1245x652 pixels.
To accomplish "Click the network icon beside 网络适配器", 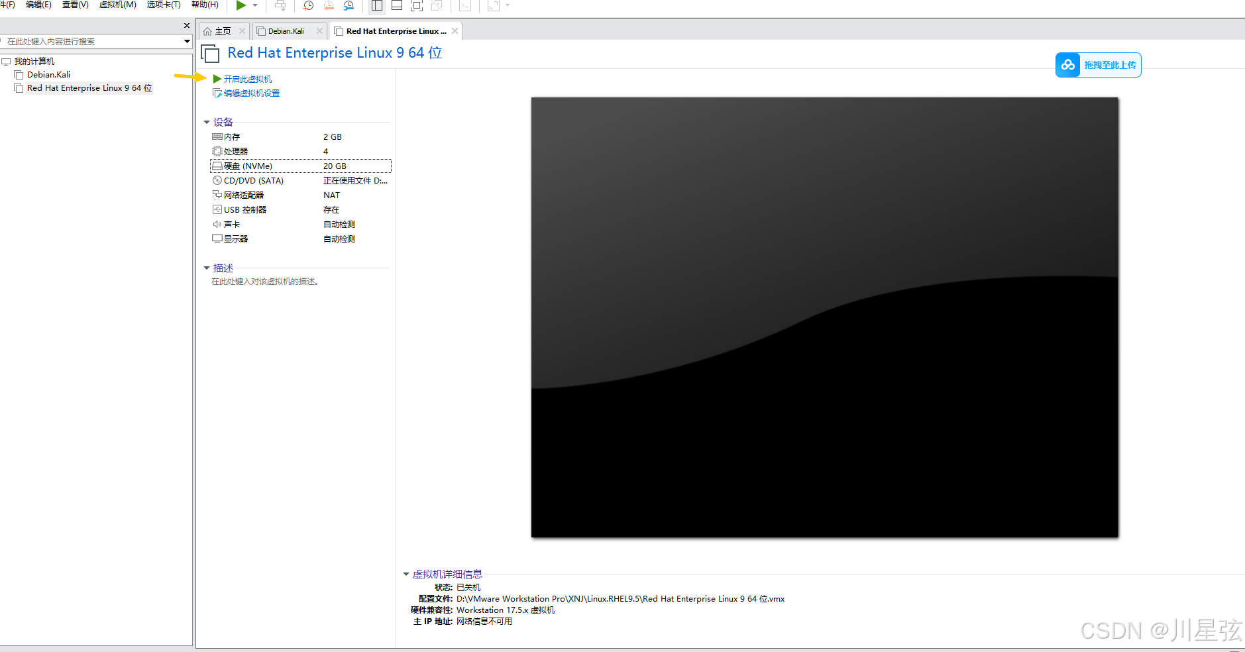I will click(x=217, y=195).
